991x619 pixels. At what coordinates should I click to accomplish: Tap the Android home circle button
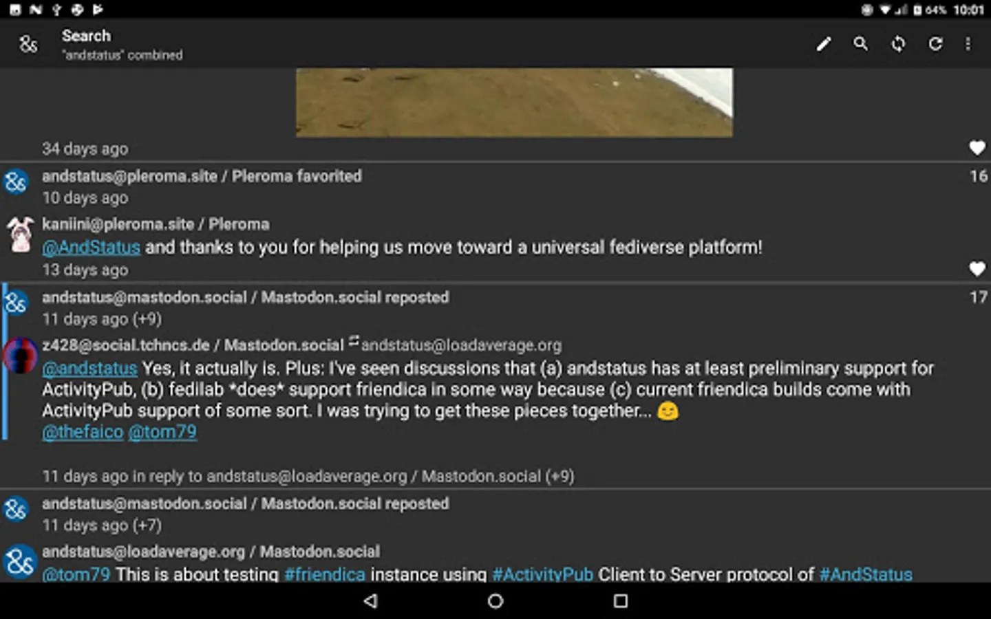[495, 601]
